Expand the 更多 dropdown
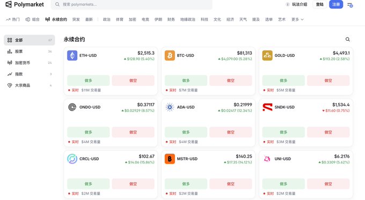Screen dimensions: 365x200 [x=297, y=19]
